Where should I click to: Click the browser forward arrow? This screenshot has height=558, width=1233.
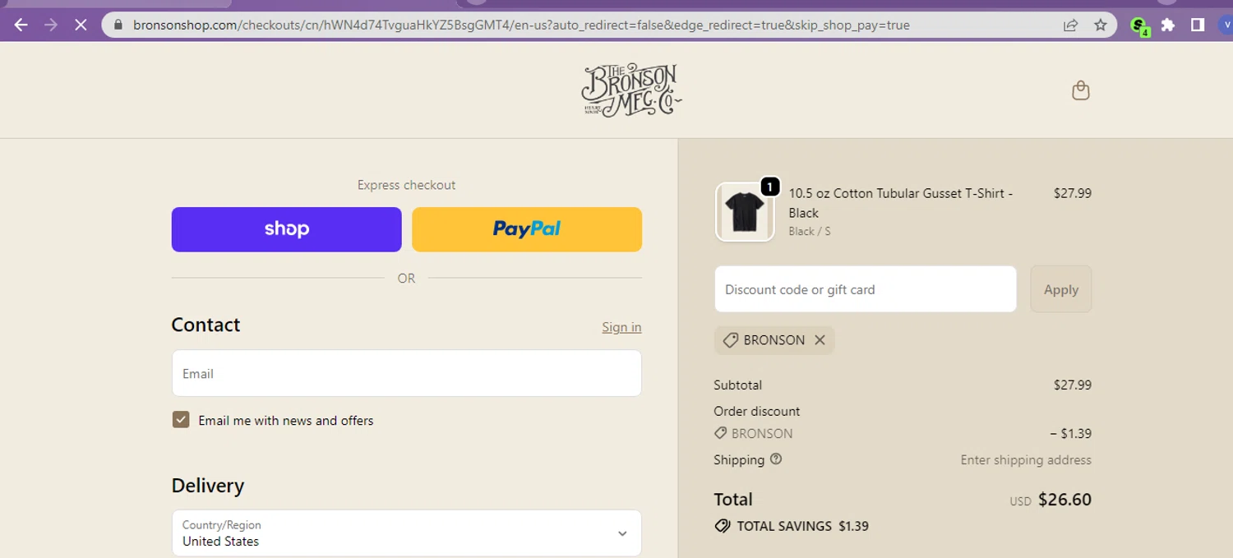pyautogui.click(x=51, y=25)
